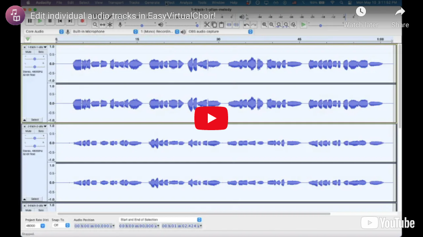Open the Generate menu
423x237 pixels.
pyautogui.click(x=152, y=2)
